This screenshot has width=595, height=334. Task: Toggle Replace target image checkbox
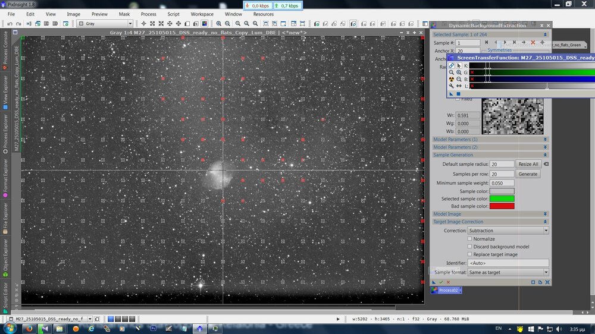point(469,254)
